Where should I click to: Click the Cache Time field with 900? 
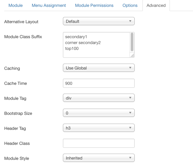tap(99, 83)
